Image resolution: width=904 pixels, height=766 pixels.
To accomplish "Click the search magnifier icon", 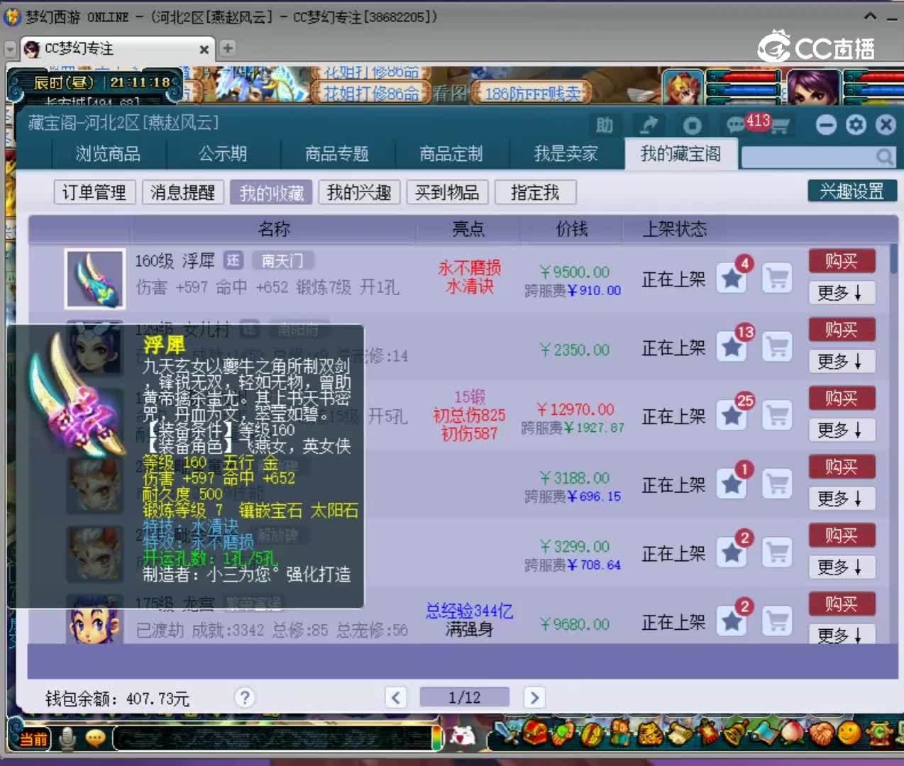I will (x=884, y=156).
